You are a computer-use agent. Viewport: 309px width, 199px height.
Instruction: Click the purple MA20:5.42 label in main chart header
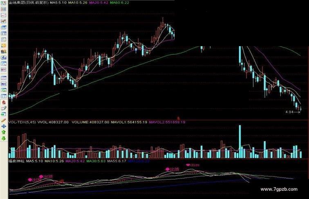(x=99, y=3)
